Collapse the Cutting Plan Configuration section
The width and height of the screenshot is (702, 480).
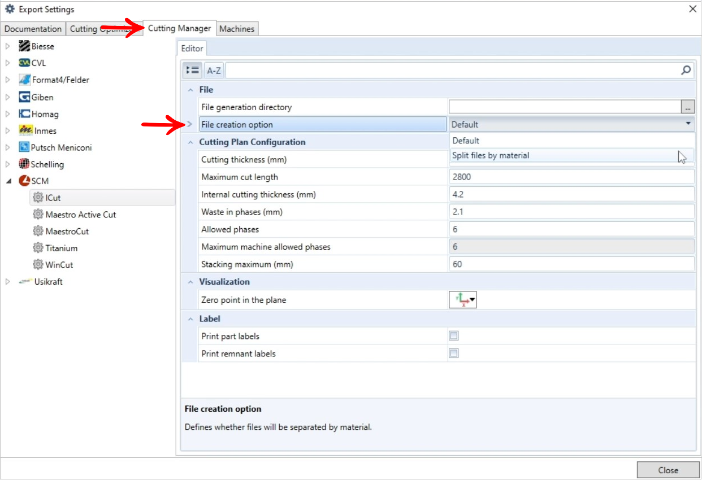(x=190, y=142)
